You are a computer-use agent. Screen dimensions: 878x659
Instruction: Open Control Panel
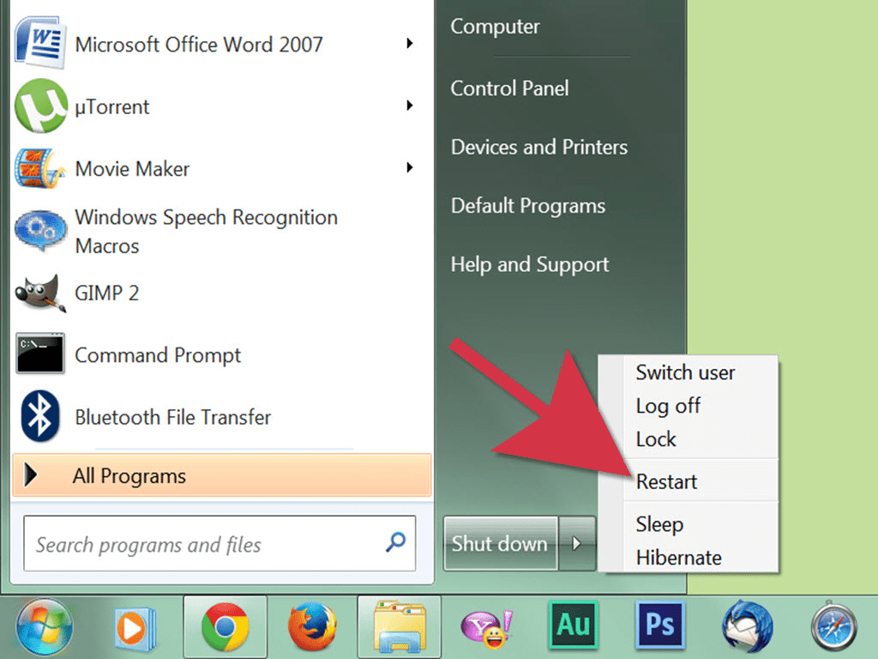pos(509,88)
